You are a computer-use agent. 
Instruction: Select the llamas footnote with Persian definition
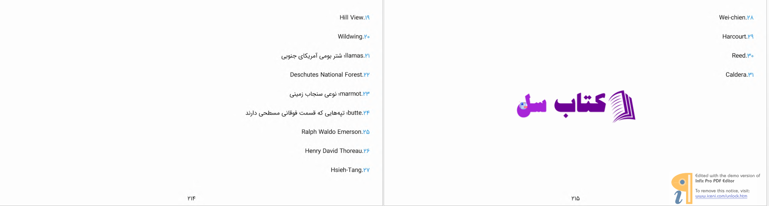[x=326, y=56]
